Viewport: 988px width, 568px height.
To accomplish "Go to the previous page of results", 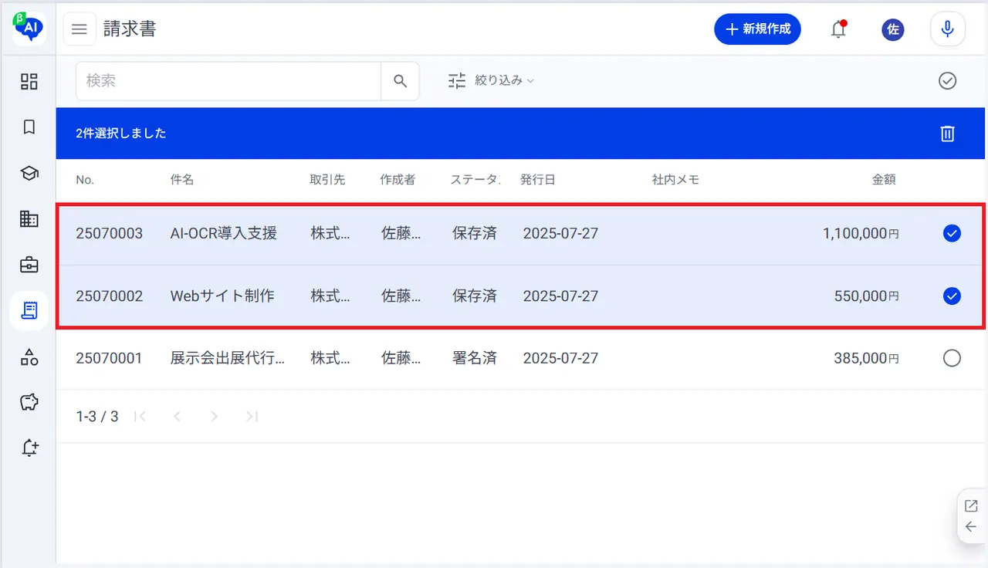I will click(177, 417).
